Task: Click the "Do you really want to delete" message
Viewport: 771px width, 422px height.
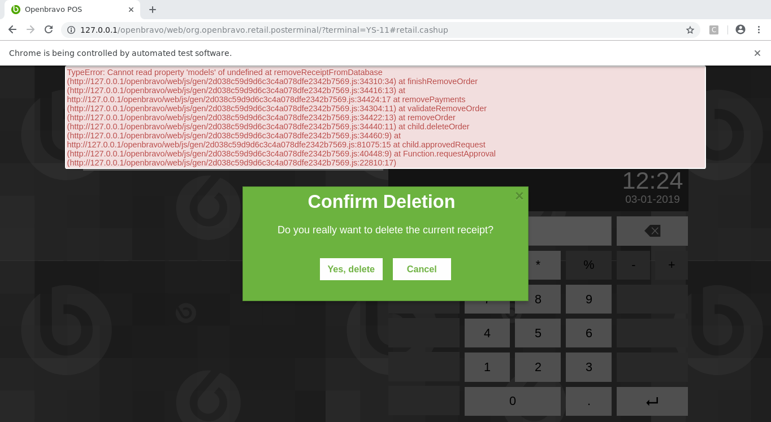Action: click(386, 230)
